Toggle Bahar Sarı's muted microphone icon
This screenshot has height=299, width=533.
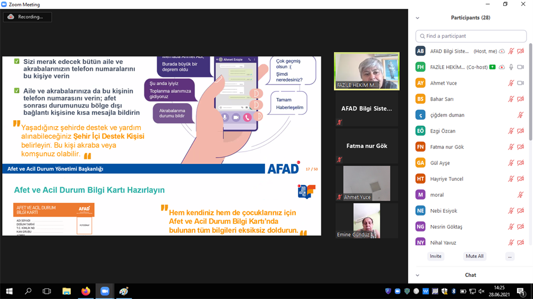pos(511,99)
